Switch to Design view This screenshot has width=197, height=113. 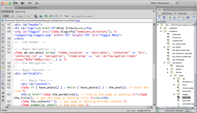click(x=20, y=16)
